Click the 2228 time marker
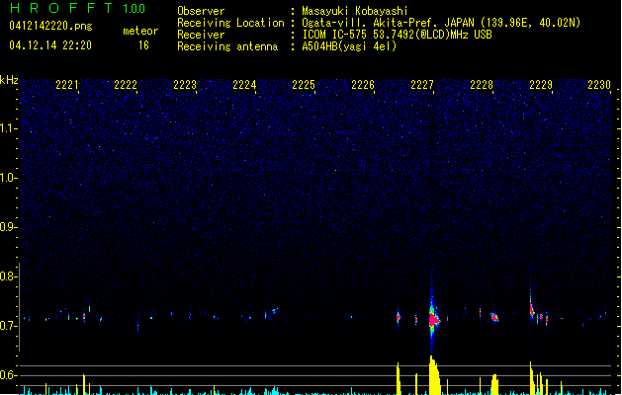 482,85
